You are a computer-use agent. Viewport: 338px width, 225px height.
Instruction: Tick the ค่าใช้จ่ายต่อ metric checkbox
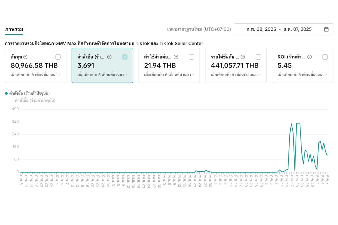pos(192,57)
